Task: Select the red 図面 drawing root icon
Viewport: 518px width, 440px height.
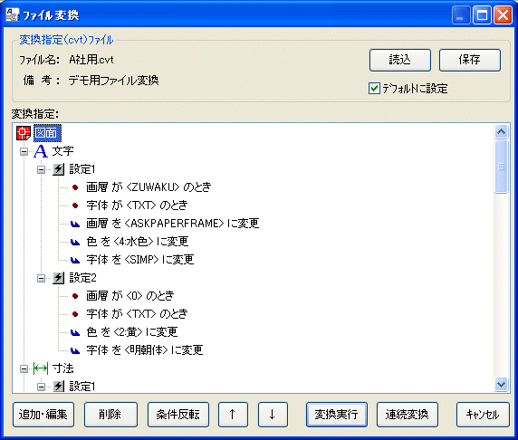Action: pos(24,133)
